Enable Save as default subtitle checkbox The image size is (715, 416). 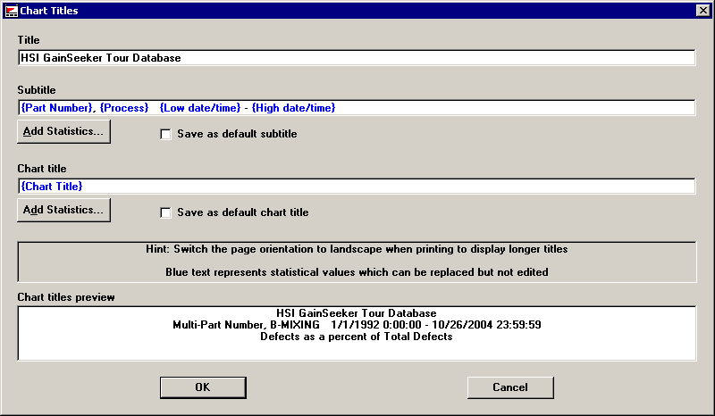click(165, 135)
